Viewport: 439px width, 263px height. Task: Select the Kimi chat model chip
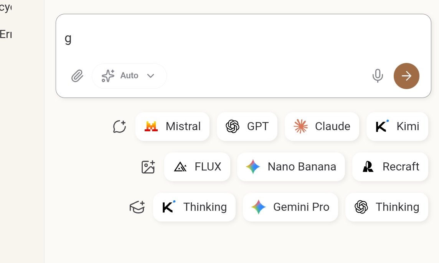point(397,126)
